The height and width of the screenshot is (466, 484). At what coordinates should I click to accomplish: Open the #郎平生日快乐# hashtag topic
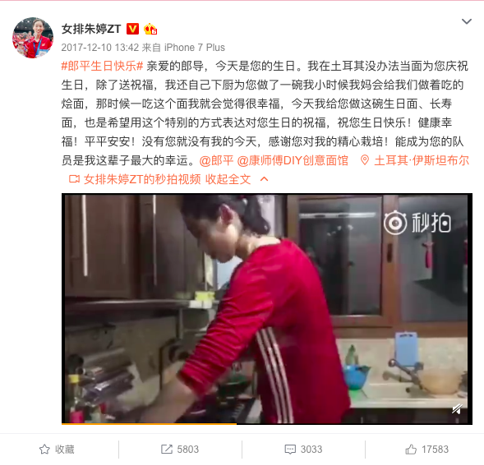(x=102, y=66)
